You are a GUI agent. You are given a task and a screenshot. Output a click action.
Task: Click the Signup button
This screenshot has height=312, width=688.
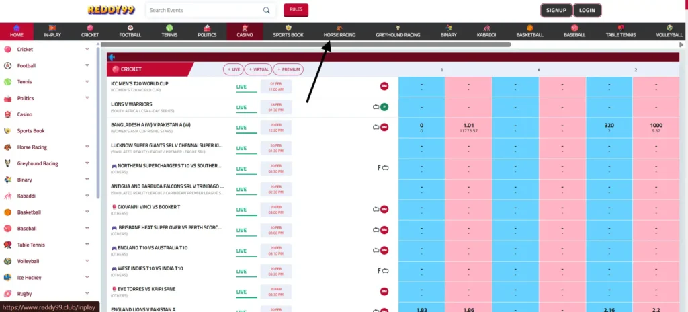[556, 10]
